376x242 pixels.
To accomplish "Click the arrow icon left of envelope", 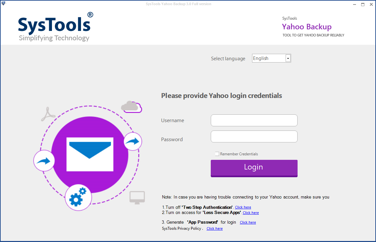I will tap(44, 160).
